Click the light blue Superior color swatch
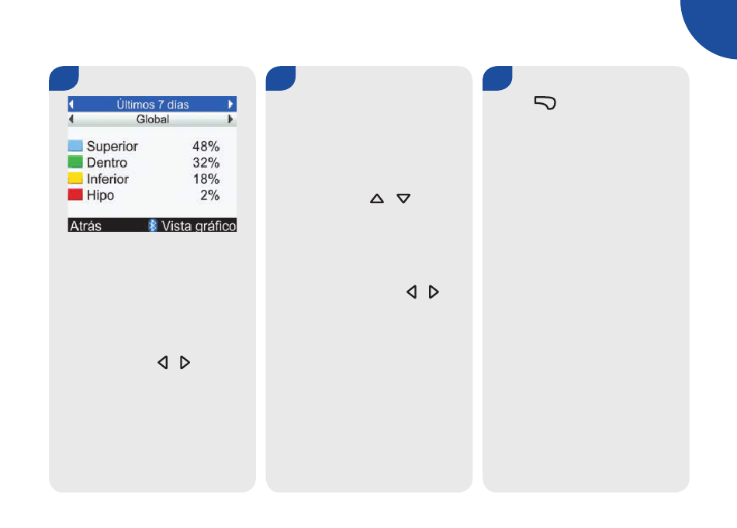The width and height of the screenshot is (737, 528). tap(75, 146)
